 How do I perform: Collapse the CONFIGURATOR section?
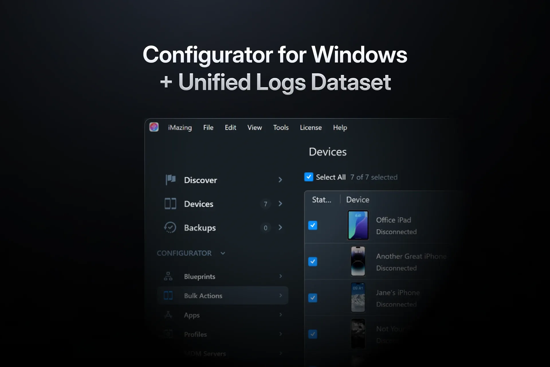[x=223, y=253]
